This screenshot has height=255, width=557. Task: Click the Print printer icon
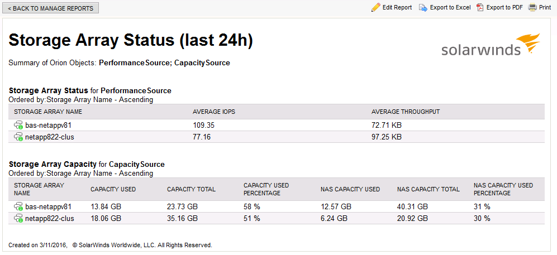point(532,7)
